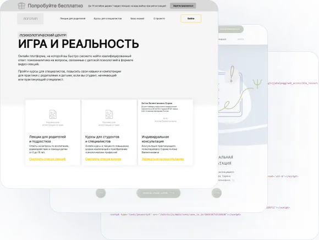Click the photo placeholder text in consultation card

click(166, 119)
